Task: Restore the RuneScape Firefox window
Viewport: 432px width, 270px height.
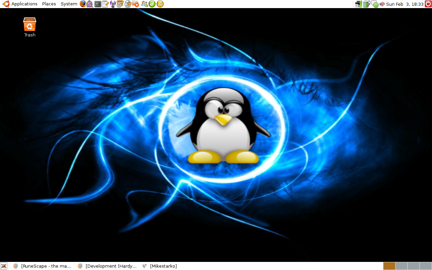Action: [x=42, y=266]
